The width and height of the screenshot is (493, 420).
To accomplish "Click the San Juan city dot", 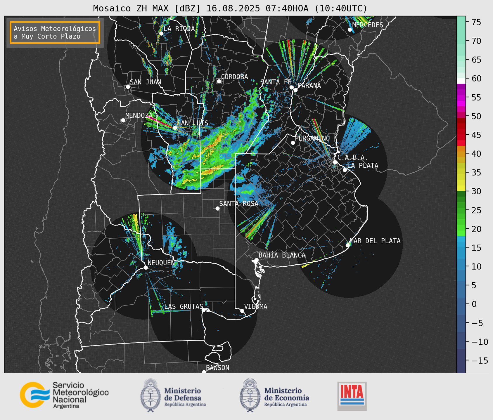I will (128, 87).
